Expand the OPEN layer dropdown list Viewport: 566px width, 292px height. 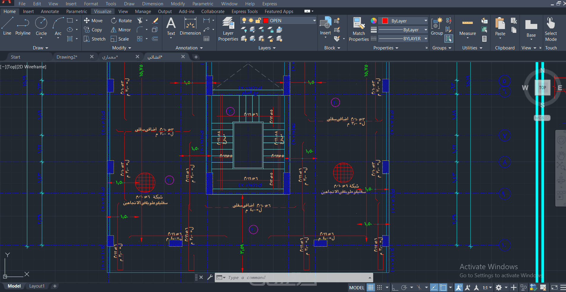tap(314, 21)
